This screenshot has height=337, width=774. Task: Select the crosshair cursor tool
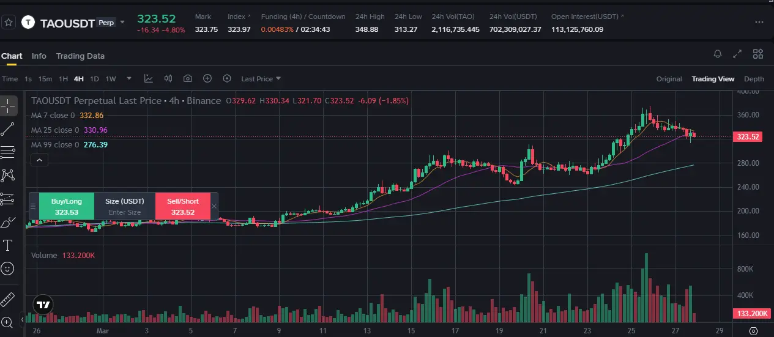(8, 105)
